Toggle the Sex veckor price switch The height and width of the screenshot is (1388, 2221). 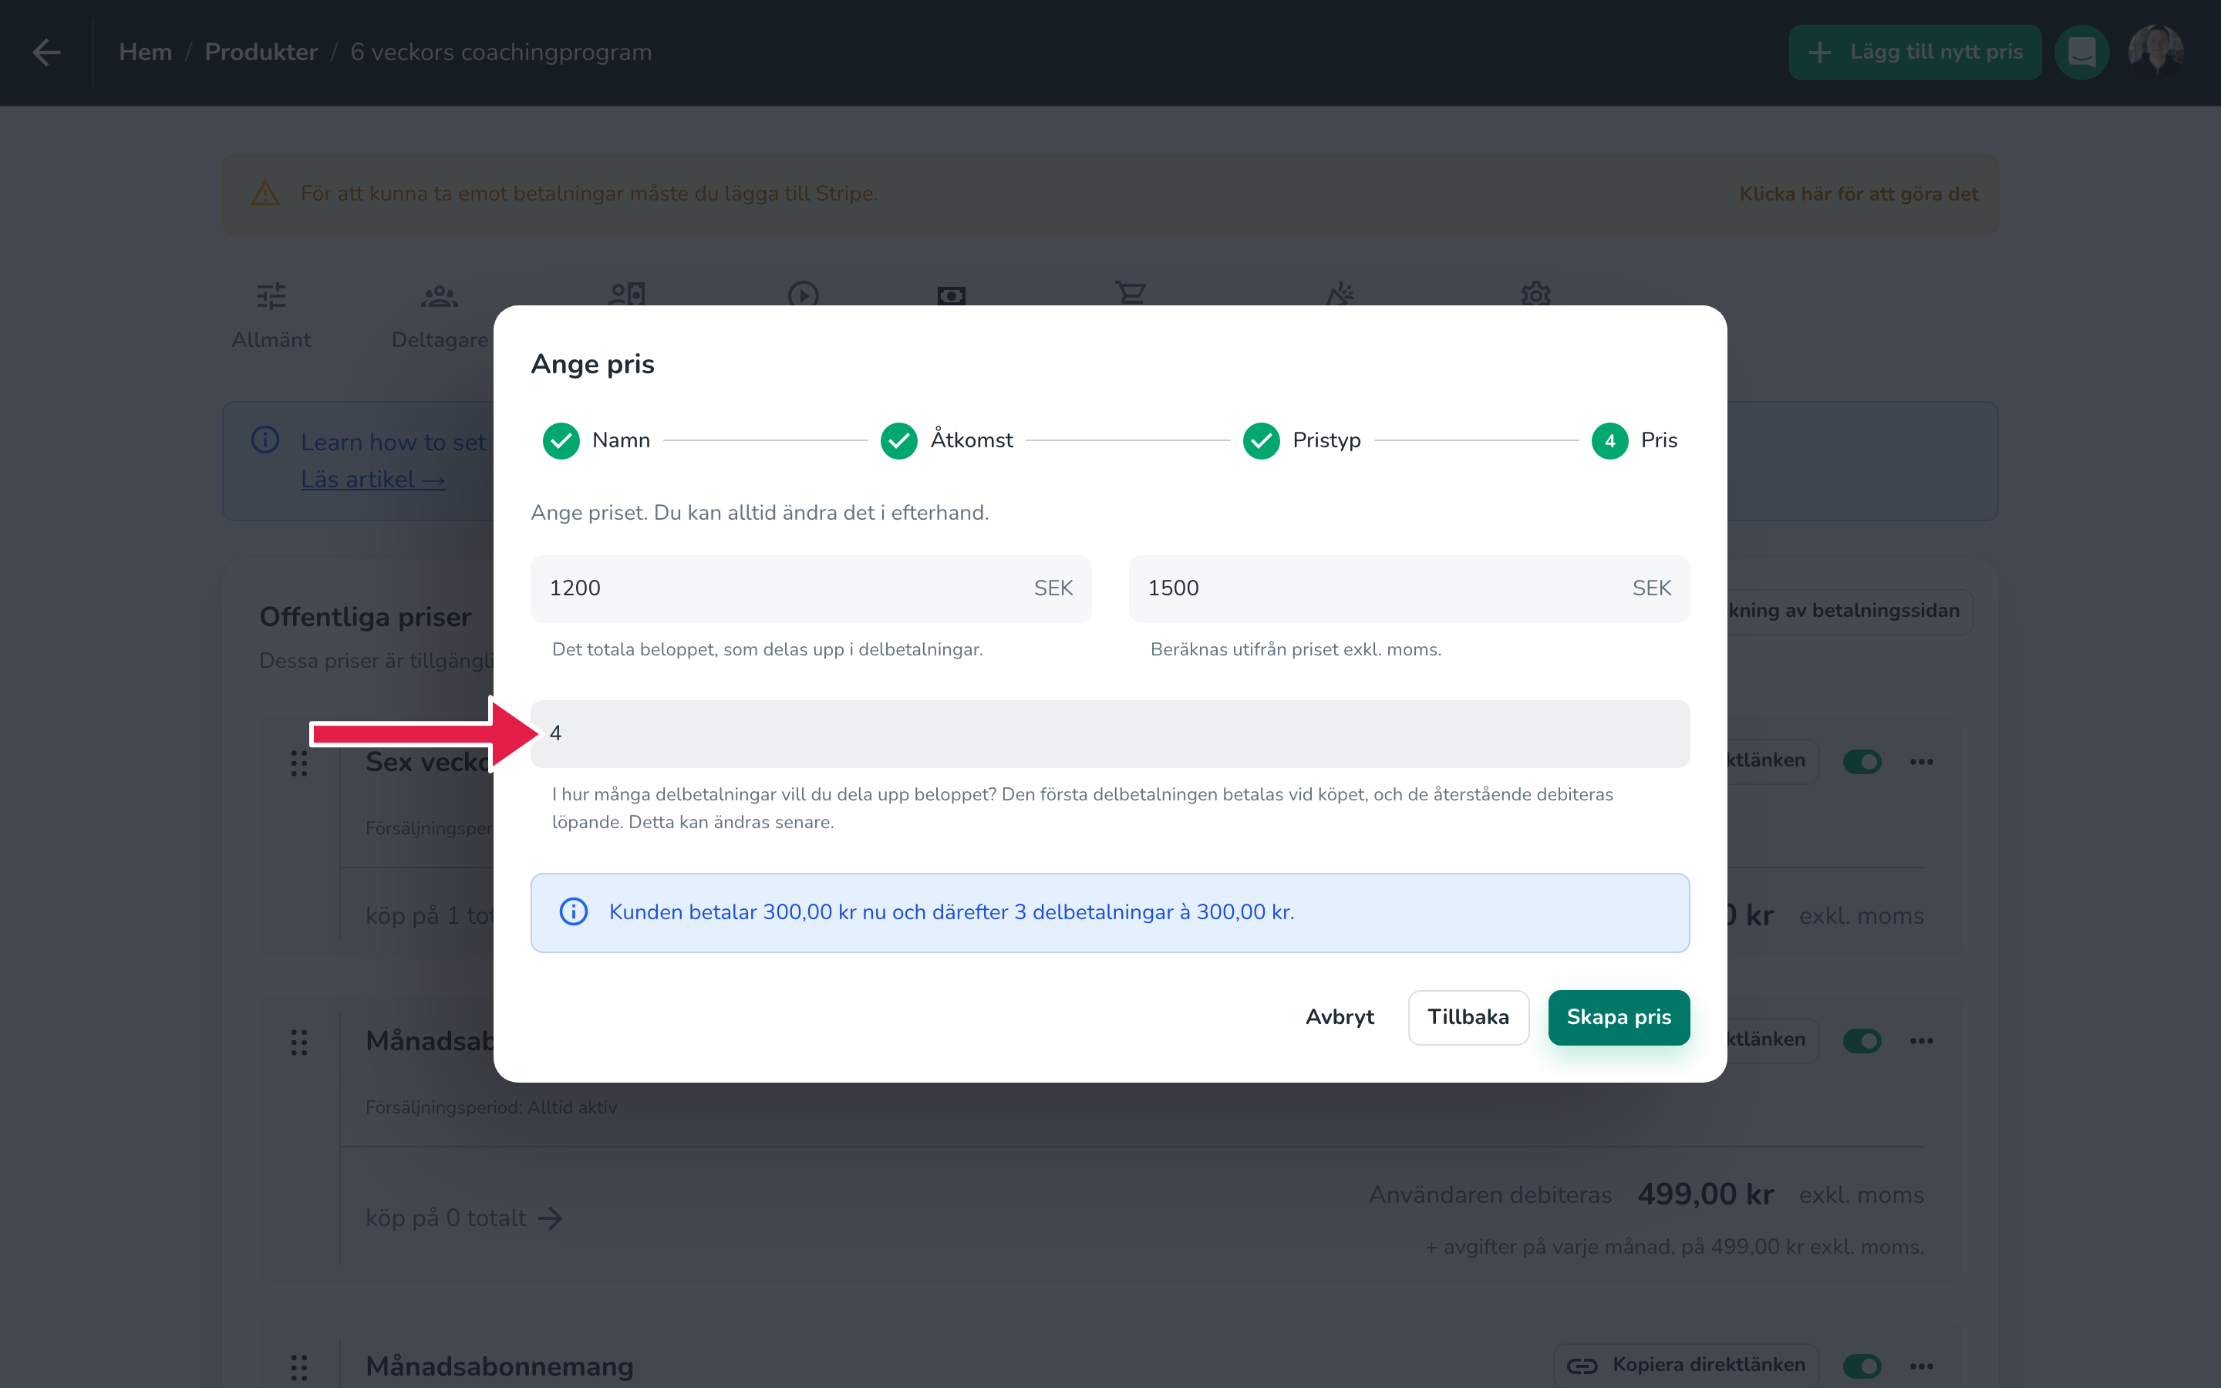pos(1861,761)
